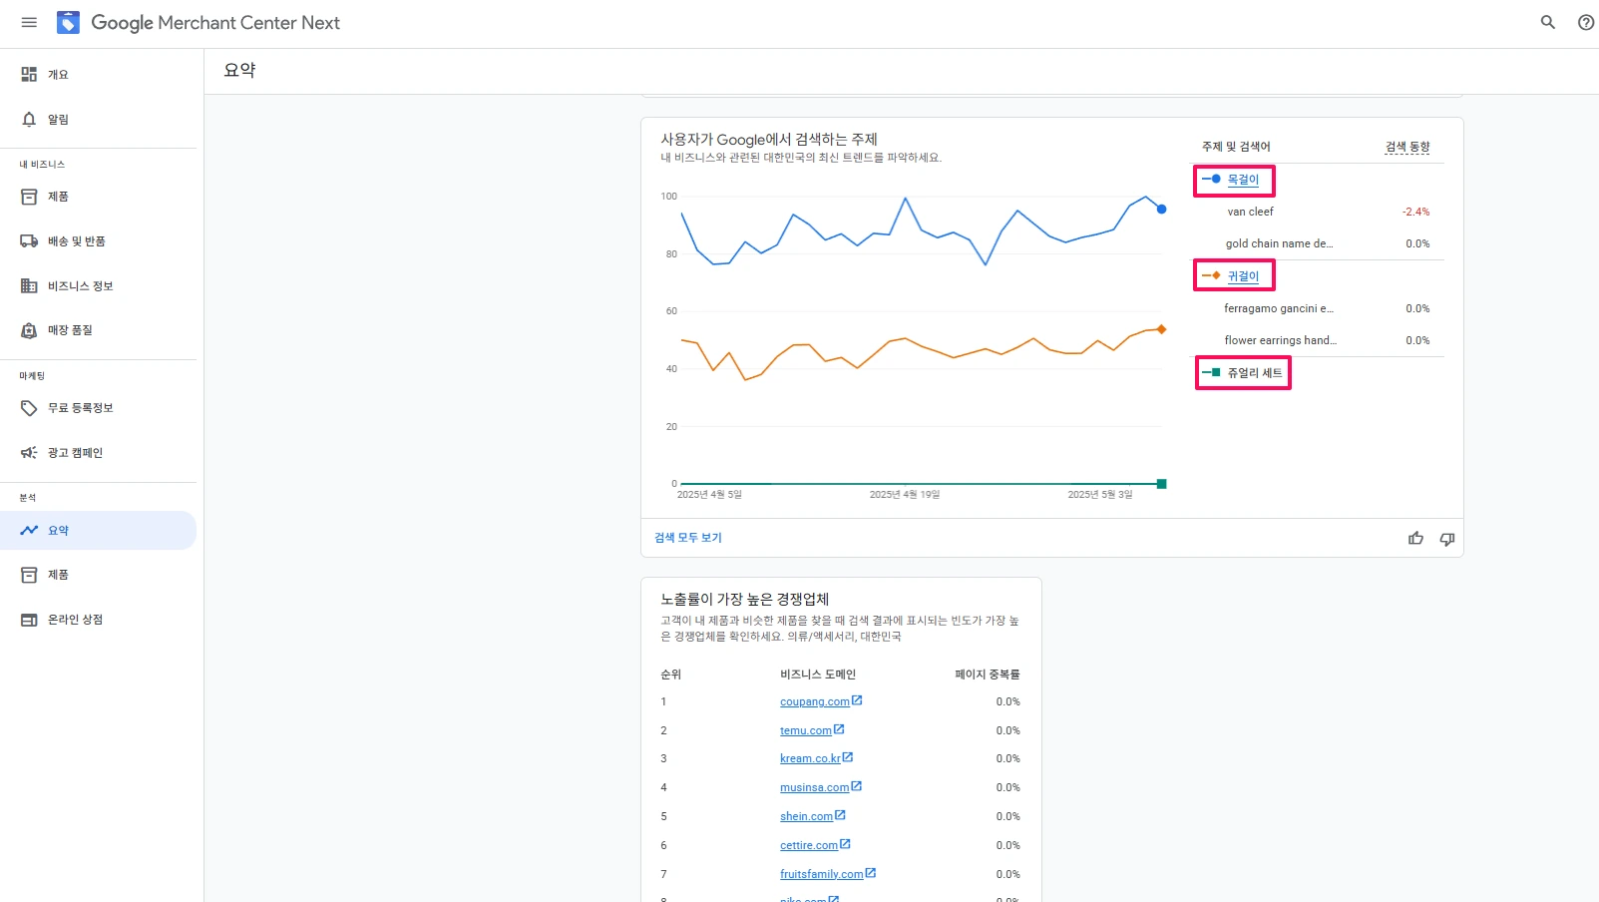This screenshot has width=1599, height=902.
Task: Go to 광고 캠페인 in sidebar
Action: (x=75, y=453)
